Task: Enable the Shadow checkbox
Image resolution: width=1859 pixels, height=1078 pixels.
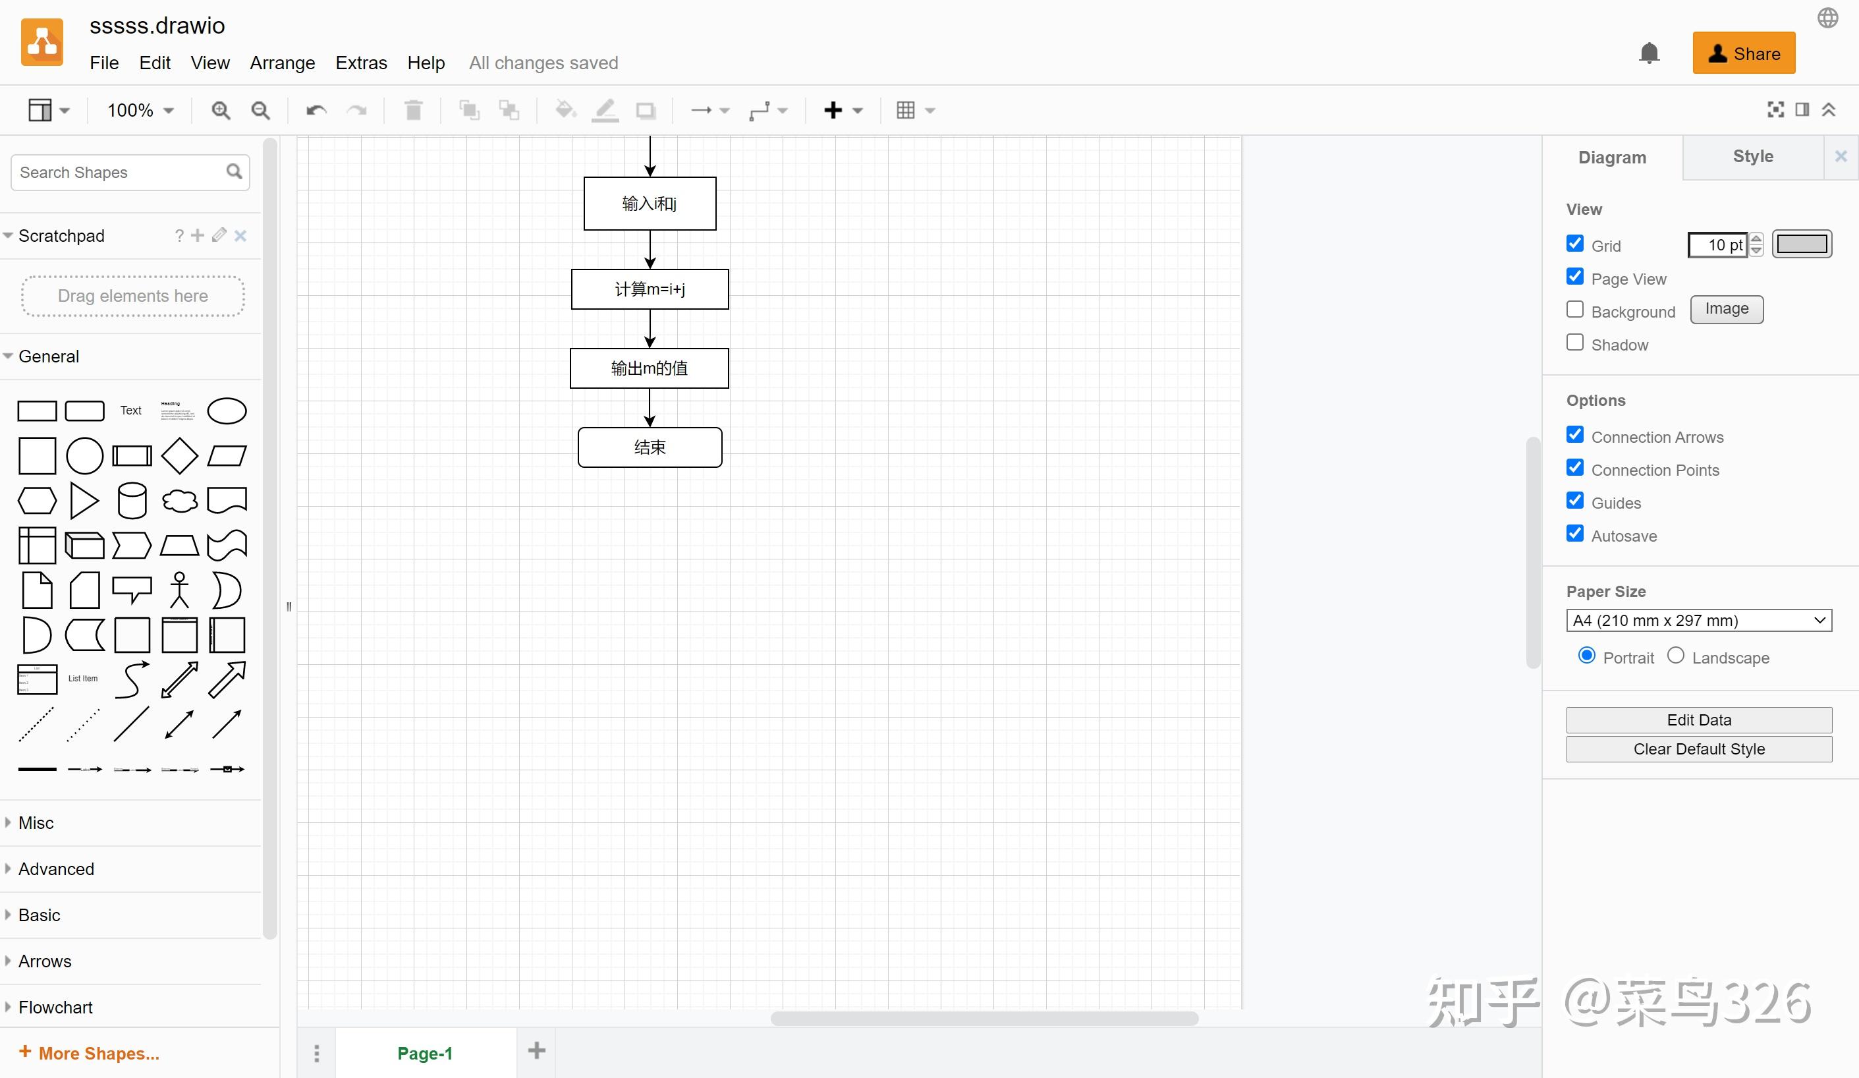Action: pyautogui.click(x=1575, y=343)
